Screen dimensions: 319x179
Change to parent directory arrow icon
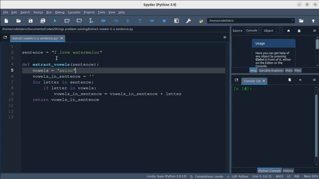tap(314, 21)
